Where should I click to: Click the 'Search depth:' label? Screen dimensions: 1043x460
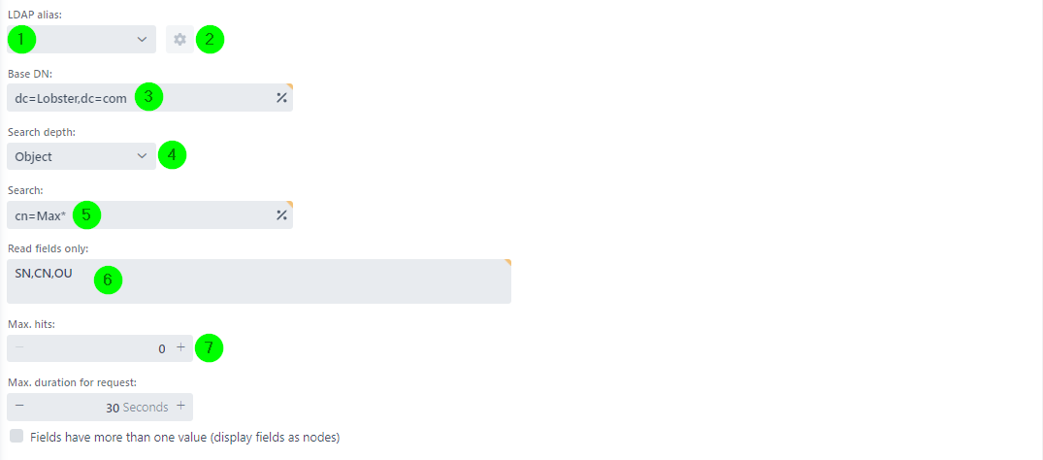(x=42, y=133)
